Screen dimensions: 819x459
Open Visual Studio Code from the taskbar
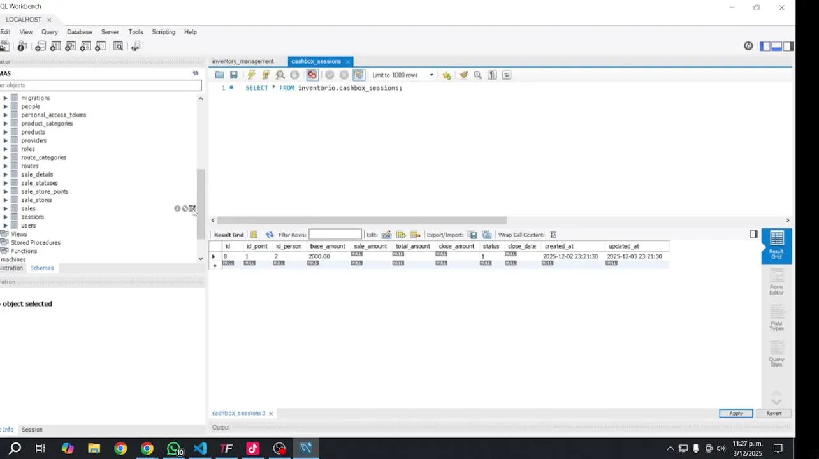[200, 448]
